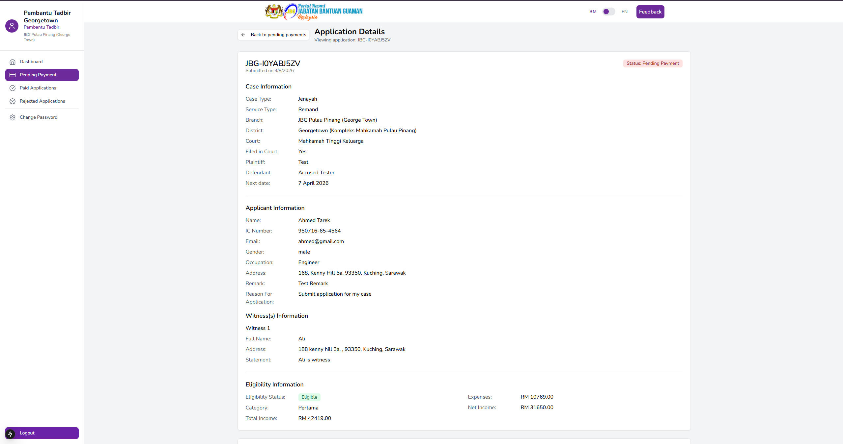Click the Pending Payment card icon
The image size is (843, 444).
point(13,75)
